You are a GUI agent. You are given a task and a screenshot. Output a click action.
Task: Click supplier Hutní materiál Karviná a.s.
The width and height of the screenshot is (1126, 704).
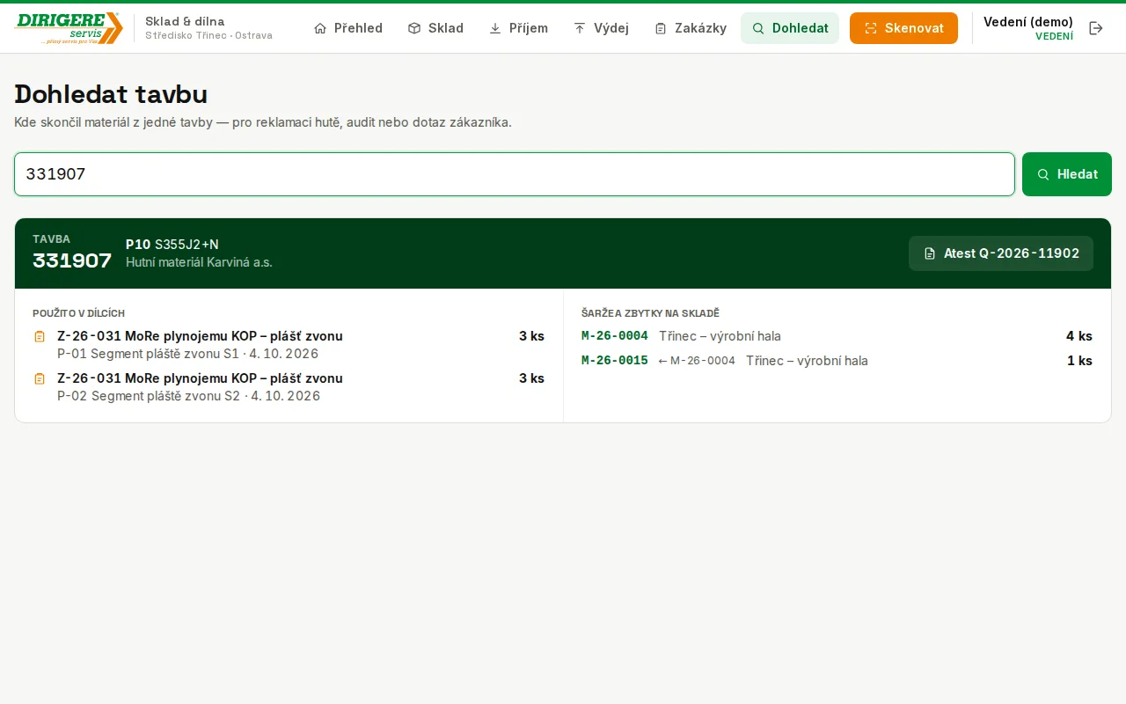pos(199,262)
